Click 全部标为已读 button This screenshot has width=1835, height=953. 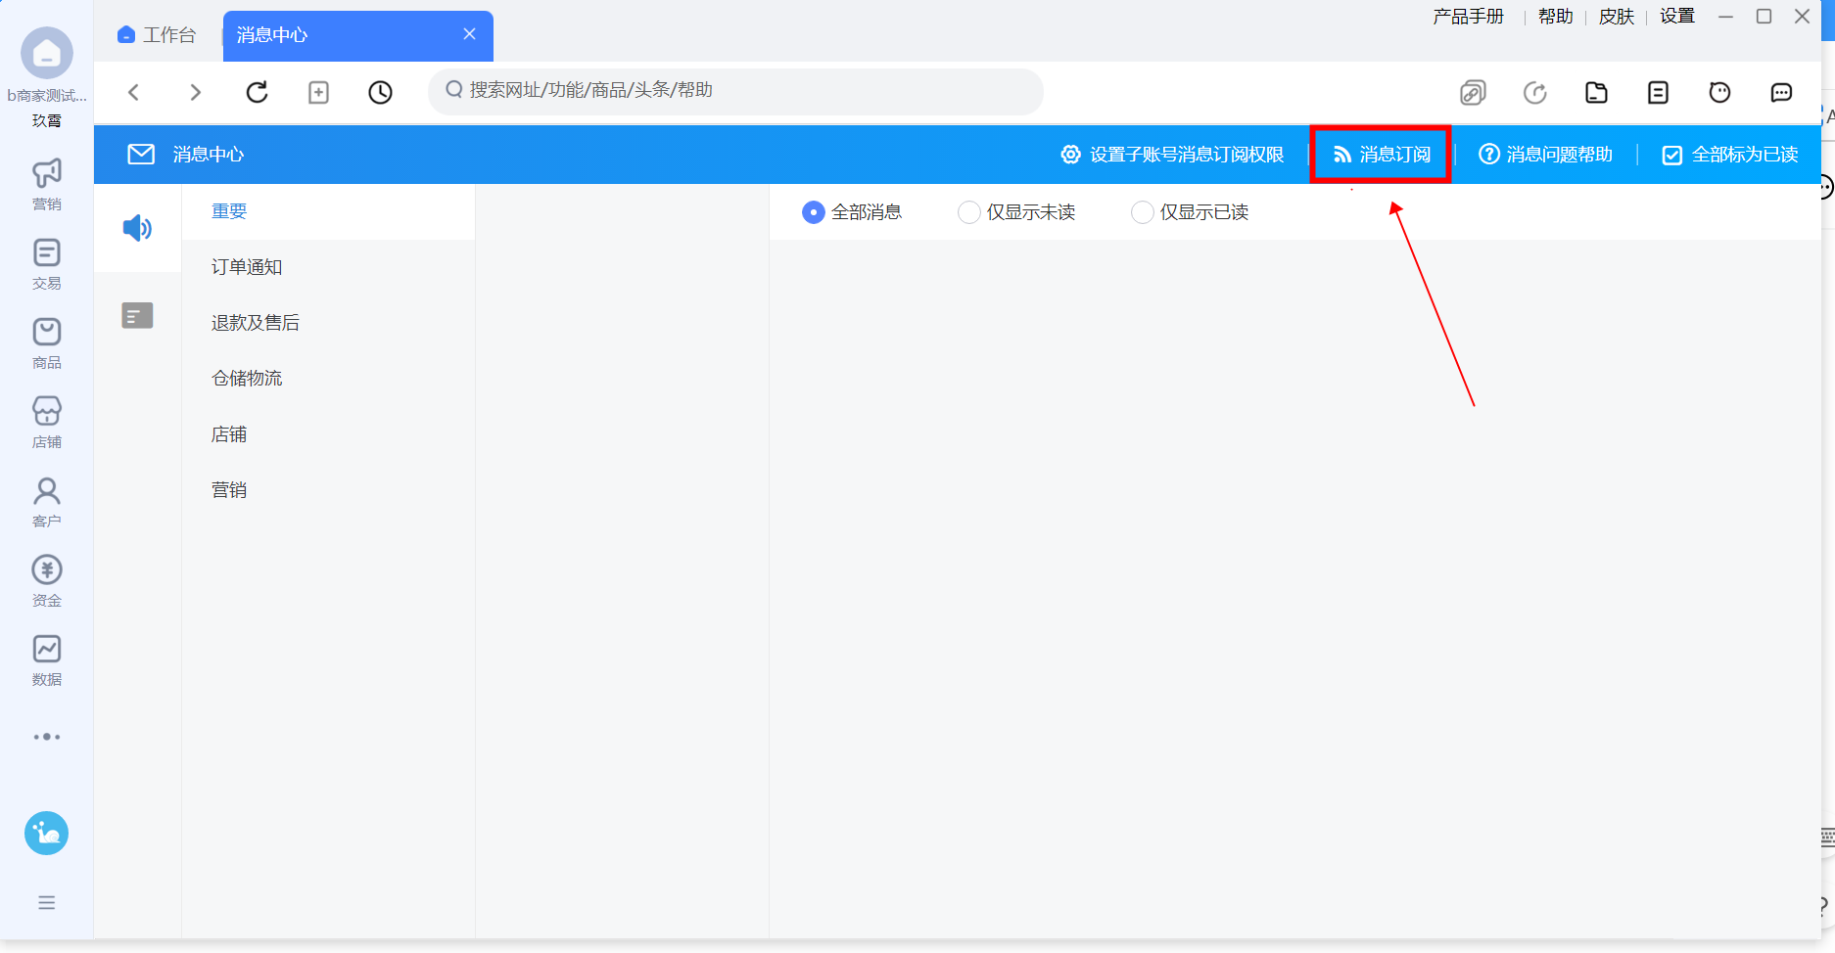[x=1730, y=155]
